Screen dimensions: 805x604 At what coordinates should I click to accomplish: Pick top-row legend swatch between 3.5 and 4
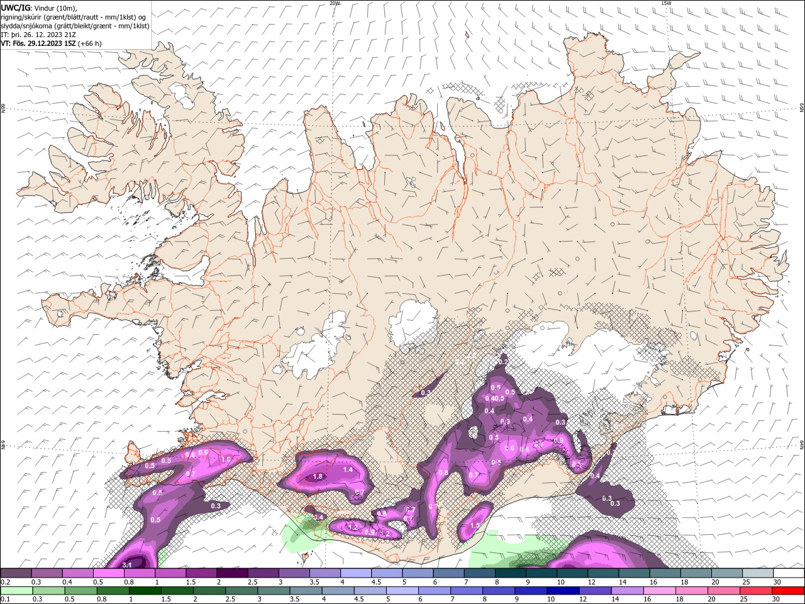(325, 573)
